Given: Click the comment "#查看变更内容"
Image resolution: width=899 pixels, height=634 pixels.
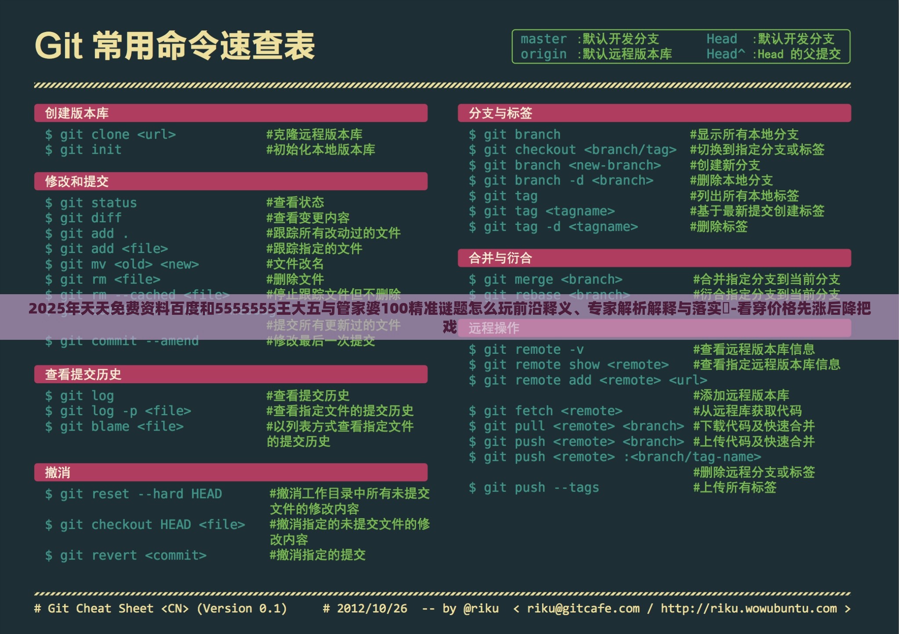Looking at the screenshot, I should coord(308,218).
